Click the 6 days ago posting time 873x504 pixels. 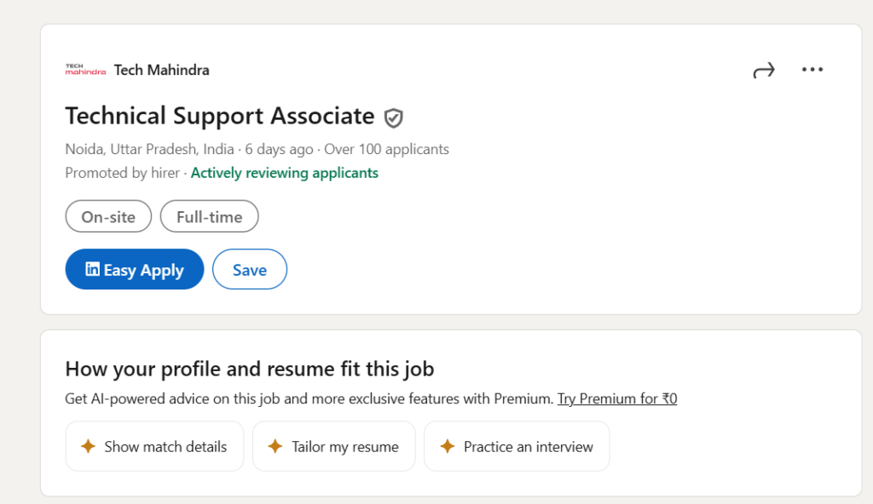[x=279, y=149]
